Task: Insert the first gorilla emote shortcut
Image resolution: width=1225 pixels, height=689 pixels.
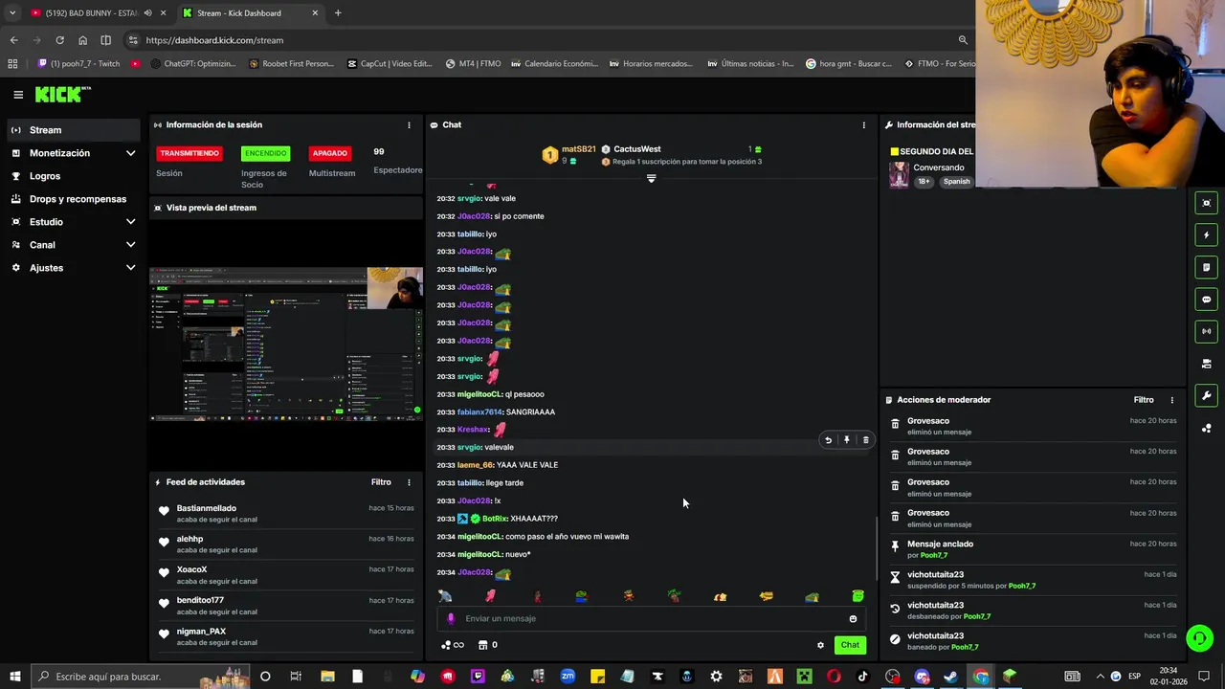Action: (445, 596)
